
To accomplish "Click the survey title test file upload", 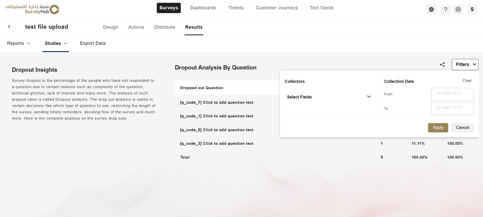I will [46, 27].
